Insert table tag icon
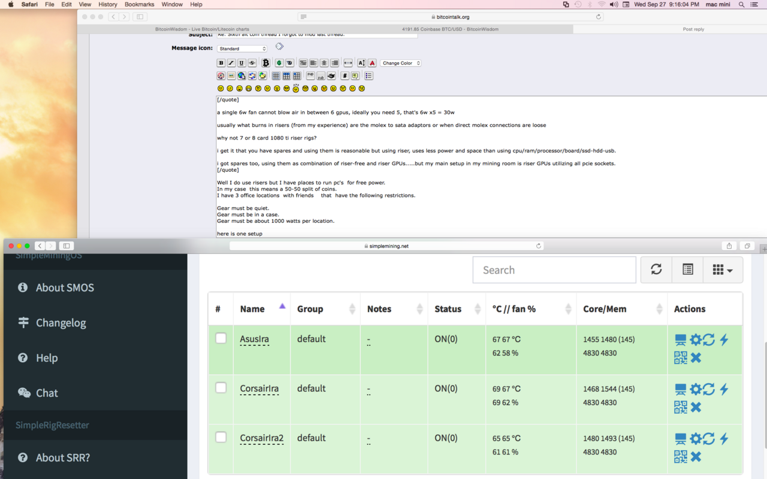Viewport: 767px width, 479px height. (276, 76)
